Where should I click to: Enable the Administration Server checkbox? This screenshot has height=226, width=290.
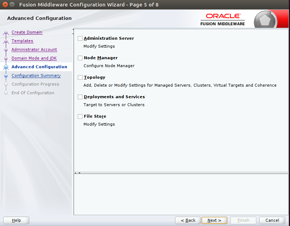click(80, 38)
